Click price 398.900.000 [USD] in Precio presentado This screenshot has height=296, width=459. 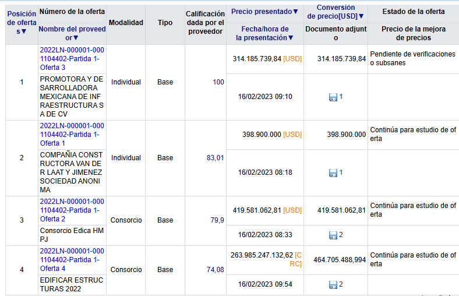tap(272, 135)
